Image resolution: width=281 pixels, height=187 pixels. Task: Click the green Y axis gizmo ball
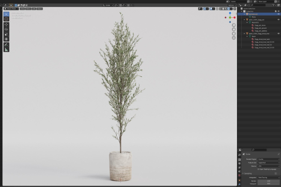230,17
